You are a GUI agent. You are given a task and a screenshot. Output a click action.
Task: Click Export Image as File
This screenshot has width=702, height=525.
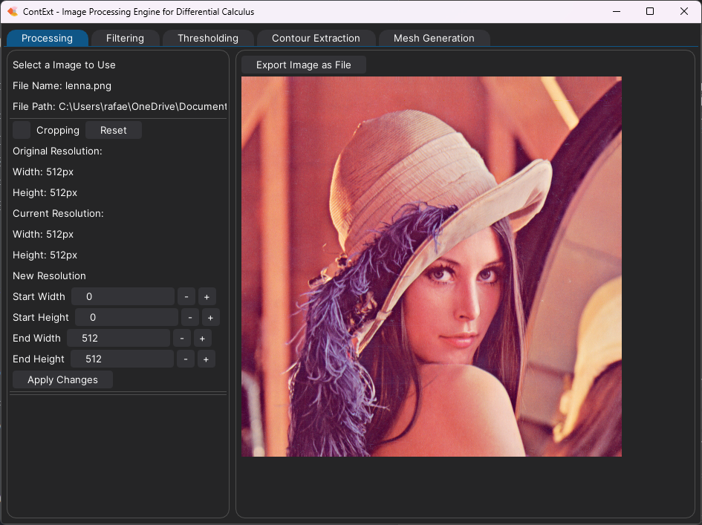tap(304, 65)
